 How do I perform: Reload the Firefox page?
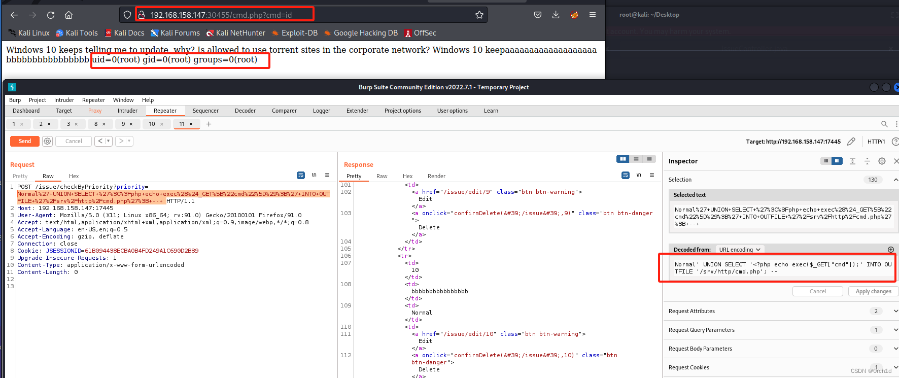pyautogui.click(x=51, y=15)
